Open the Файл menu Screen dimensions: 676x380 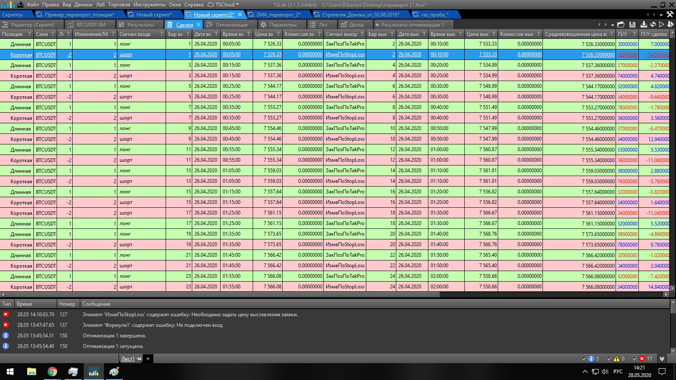[x=33, y=5]
